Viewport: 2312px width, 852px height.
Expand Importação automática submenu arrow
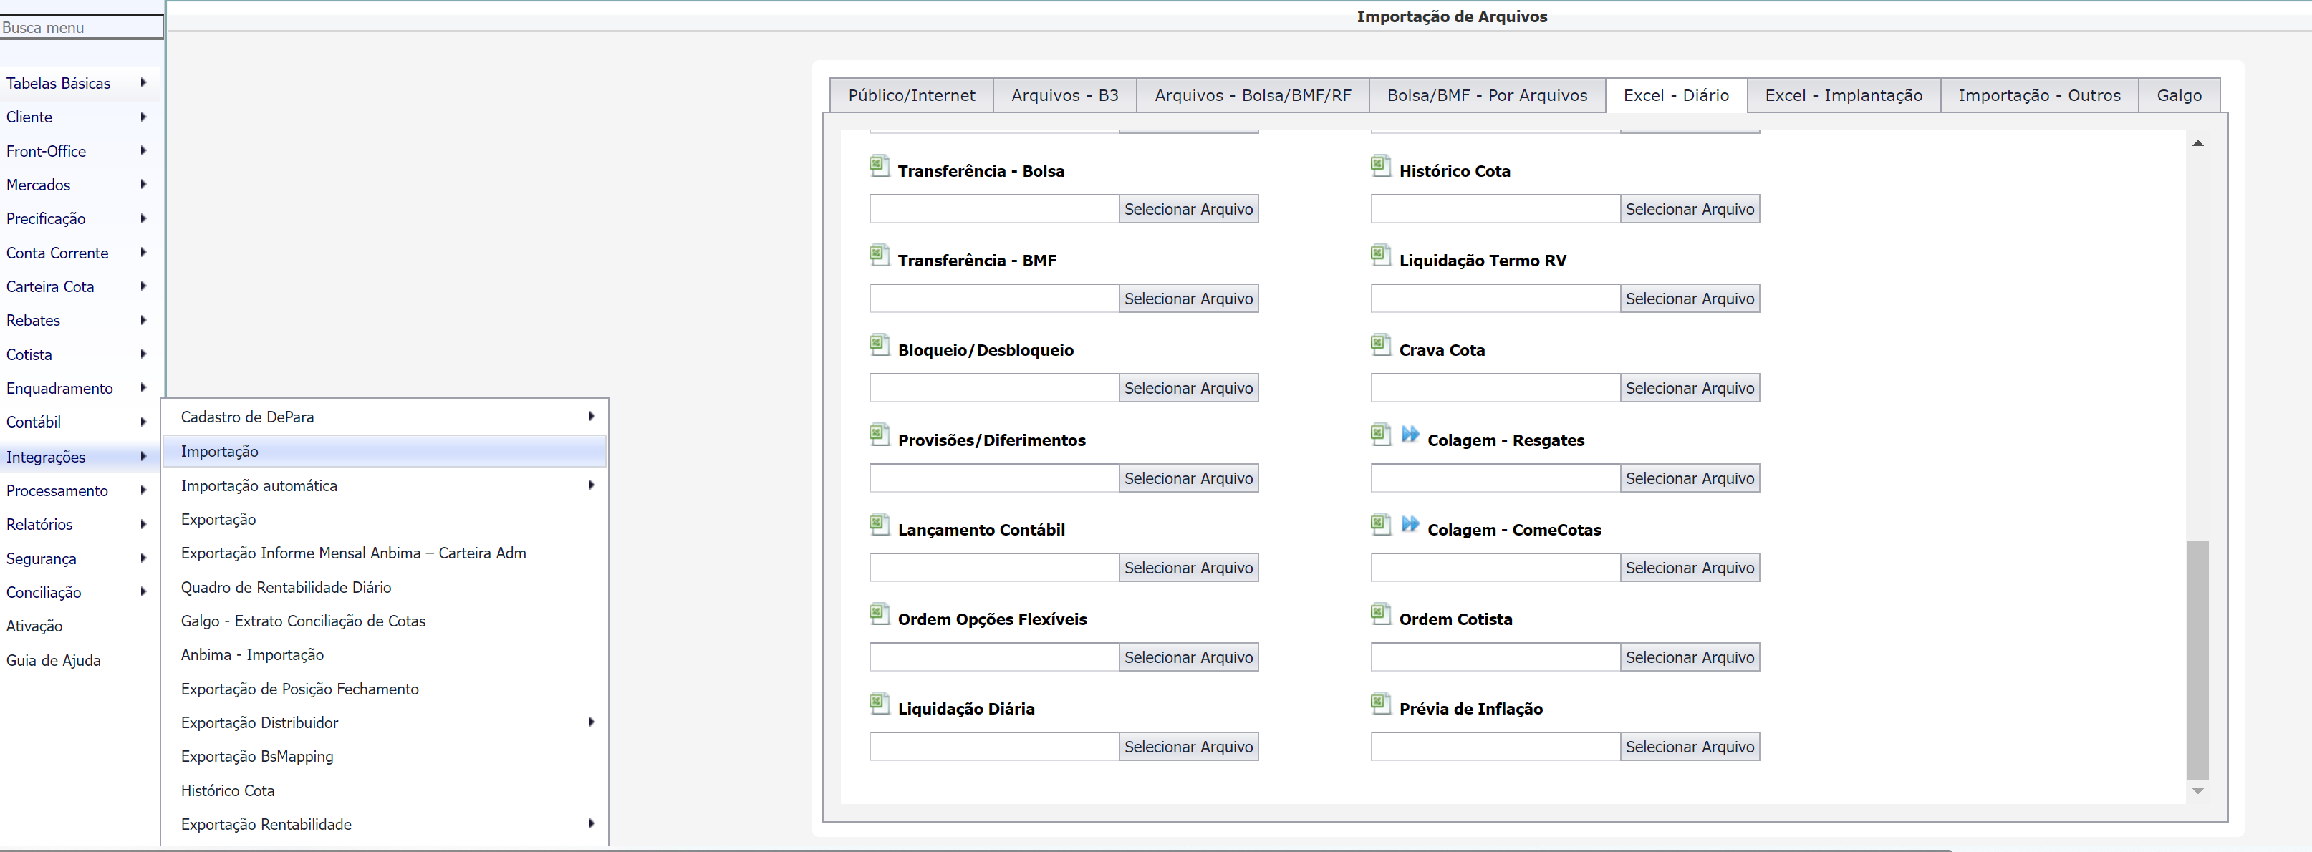[591, 485]
